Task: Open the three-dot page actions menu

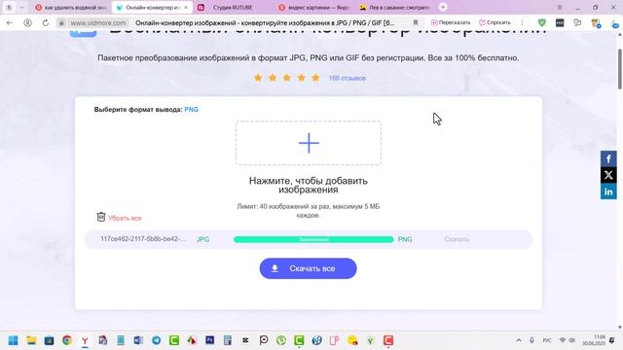Action: [x=522, y=23]
